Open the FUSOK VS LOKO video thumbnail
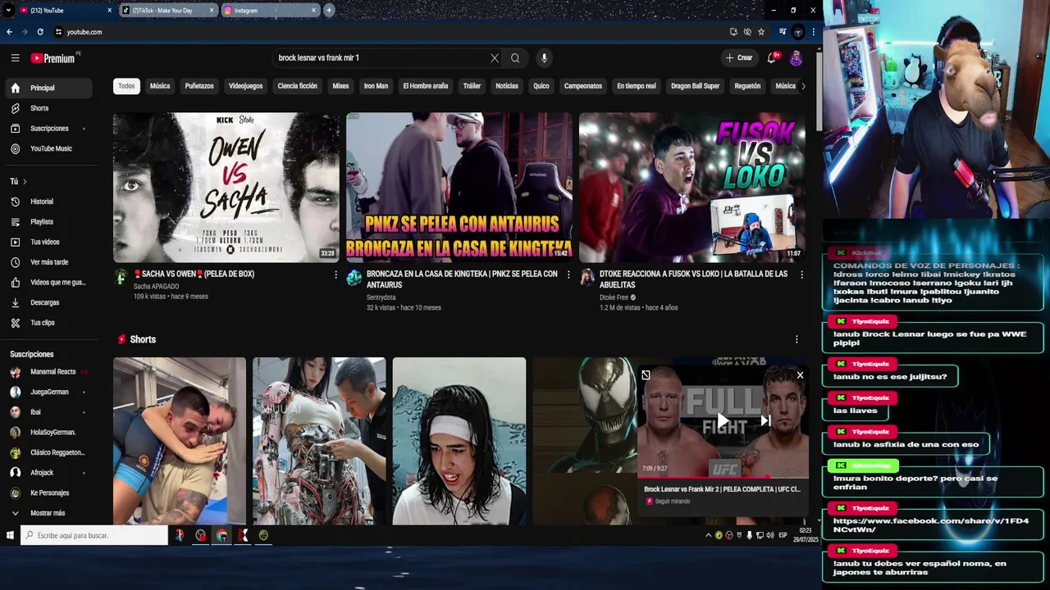The height and width of the screenshot is (590, 1050). point(692,188)
